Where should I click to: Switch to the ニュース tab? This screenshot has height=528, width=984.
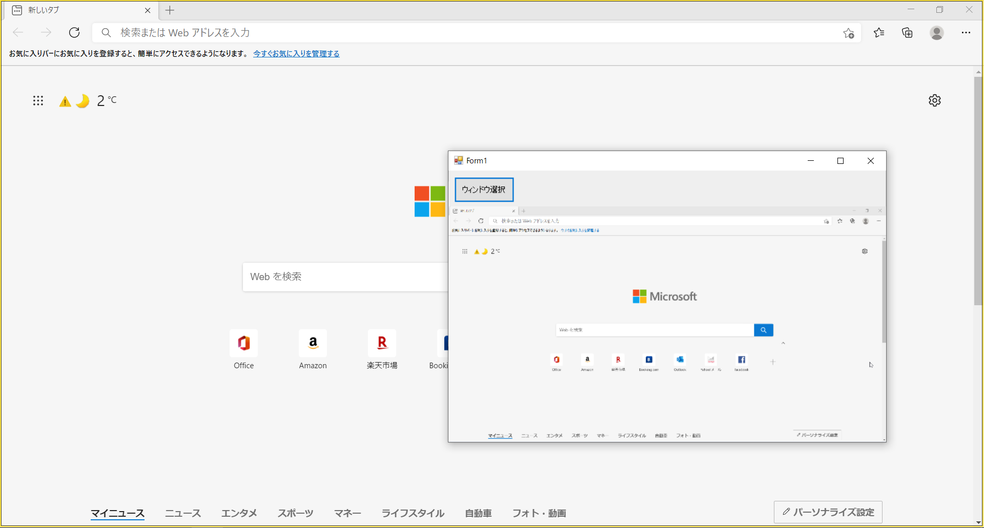pos(183,513)
